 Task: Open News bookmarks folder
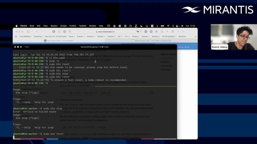pos(71,36)
